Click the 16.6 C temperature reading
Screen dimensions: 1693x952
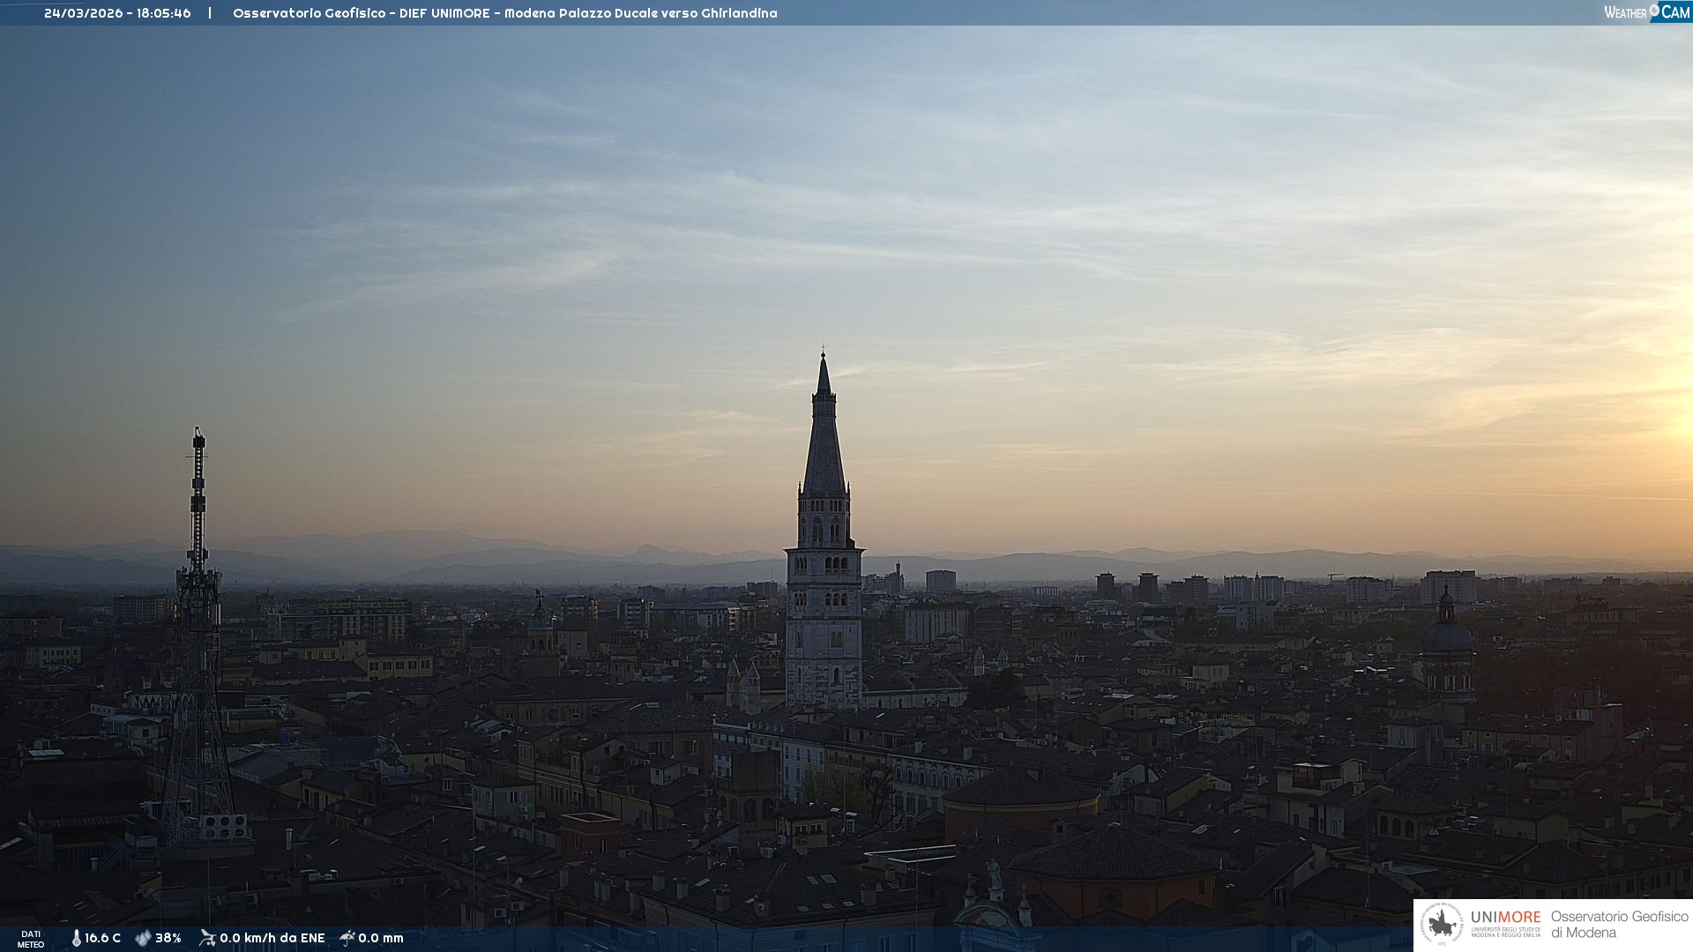coord(102,938)
